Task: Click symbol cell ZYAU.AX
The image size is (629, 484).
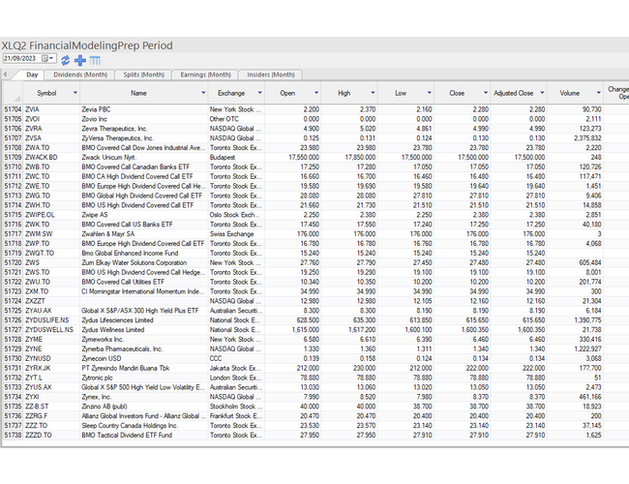Action: (51, 311)
